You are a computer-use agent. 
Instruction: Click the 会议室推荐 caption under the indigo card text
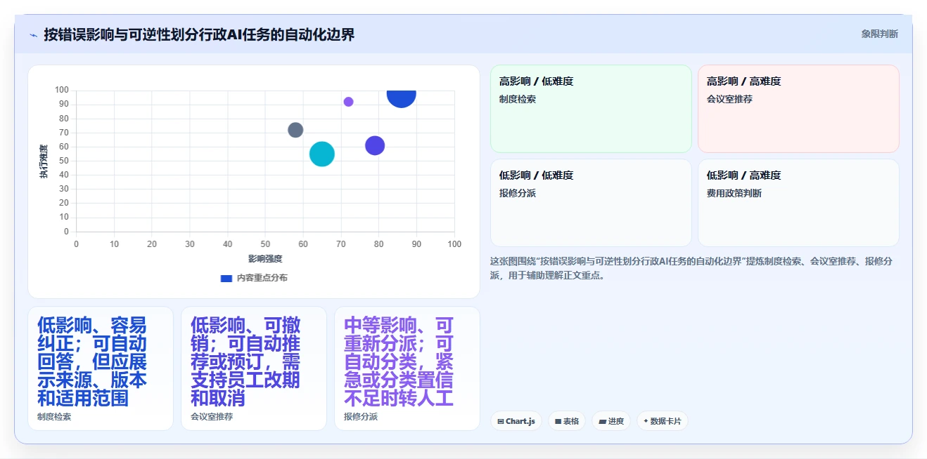212,417
